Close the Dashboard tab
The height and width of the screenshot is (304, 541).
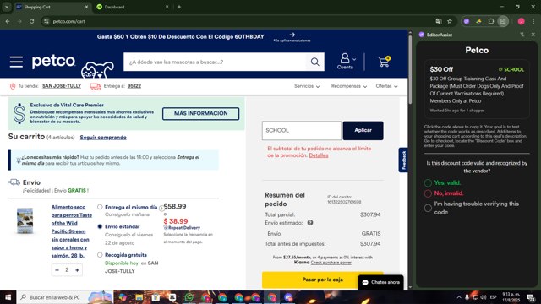(x=167, y=7)
